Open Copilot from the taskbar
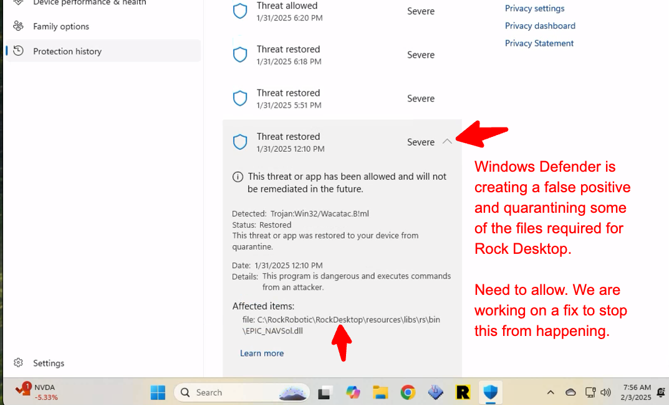 click(353, 393)
